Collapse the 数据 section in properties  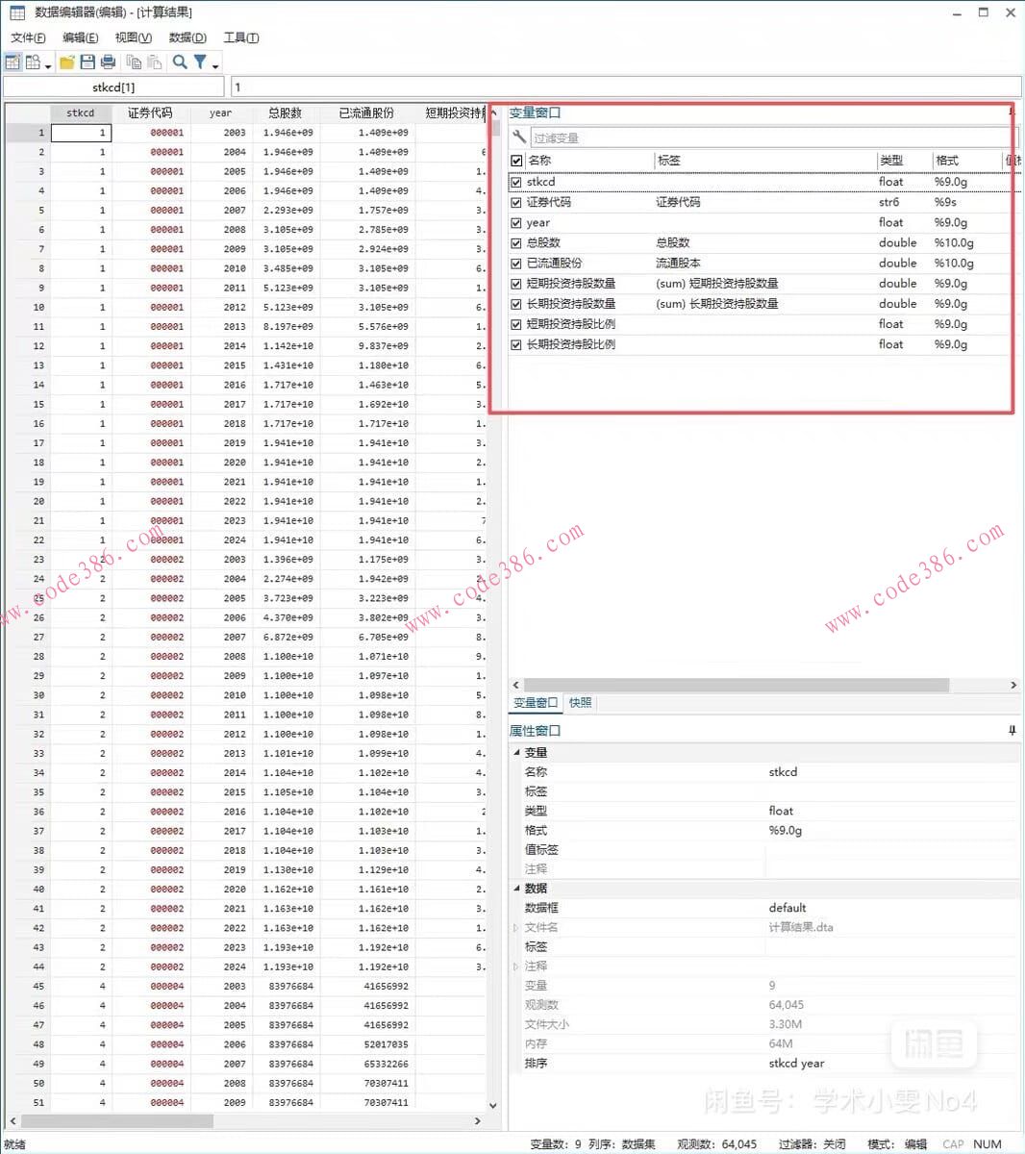[516, 889]
